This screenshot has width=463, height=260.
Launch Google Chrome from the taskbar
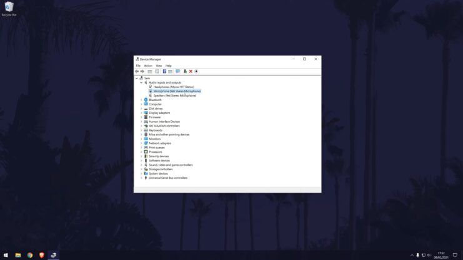click(30, 255)
